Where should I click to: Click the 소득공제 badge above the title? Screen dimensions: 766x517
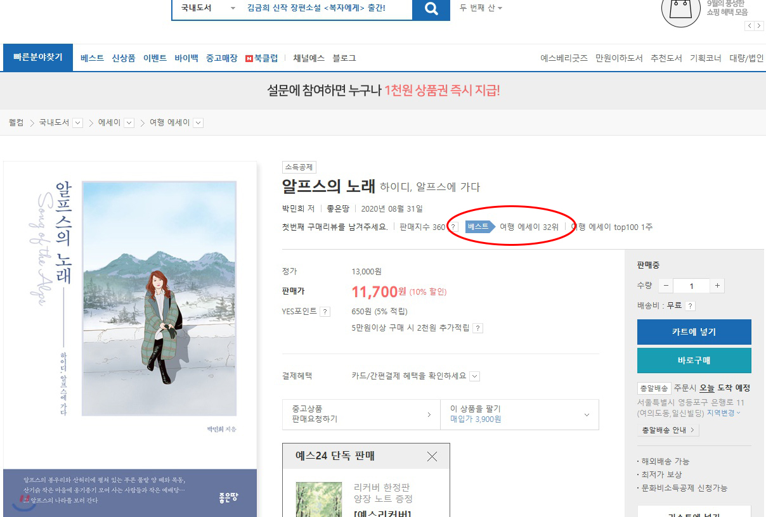(299, 167)
